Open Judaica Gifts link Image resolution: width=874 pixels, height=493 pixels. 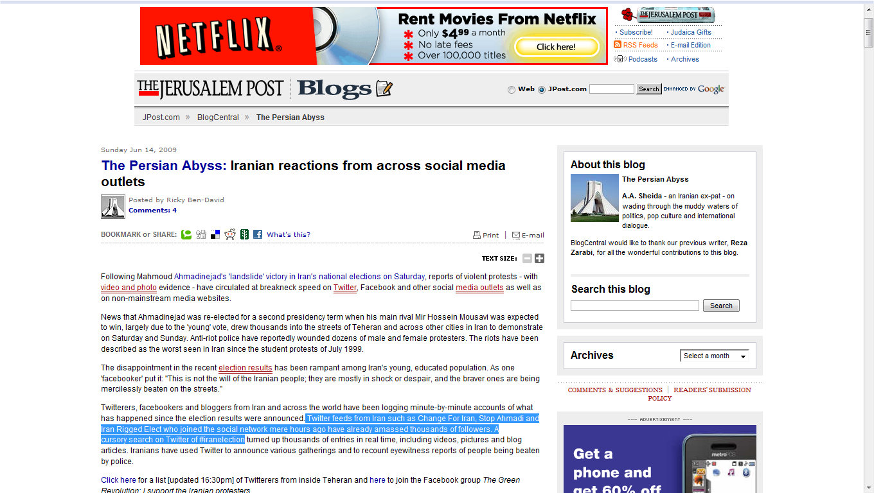691,32
